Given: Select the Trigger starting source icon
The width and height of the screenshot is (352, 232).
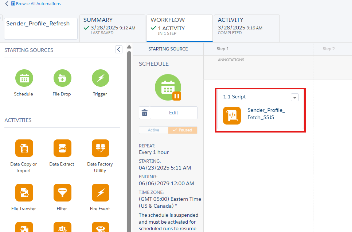Looking at the screenshot, I should (100, 78).
